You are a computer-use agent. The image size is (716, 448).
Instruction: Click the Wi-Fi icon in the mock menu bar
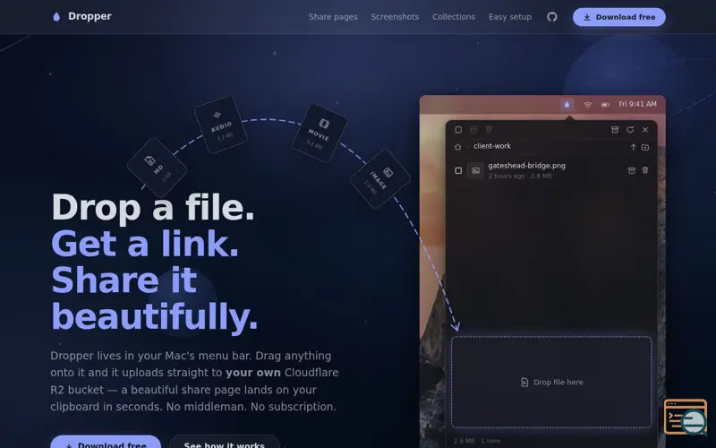(x=588, y=105)
